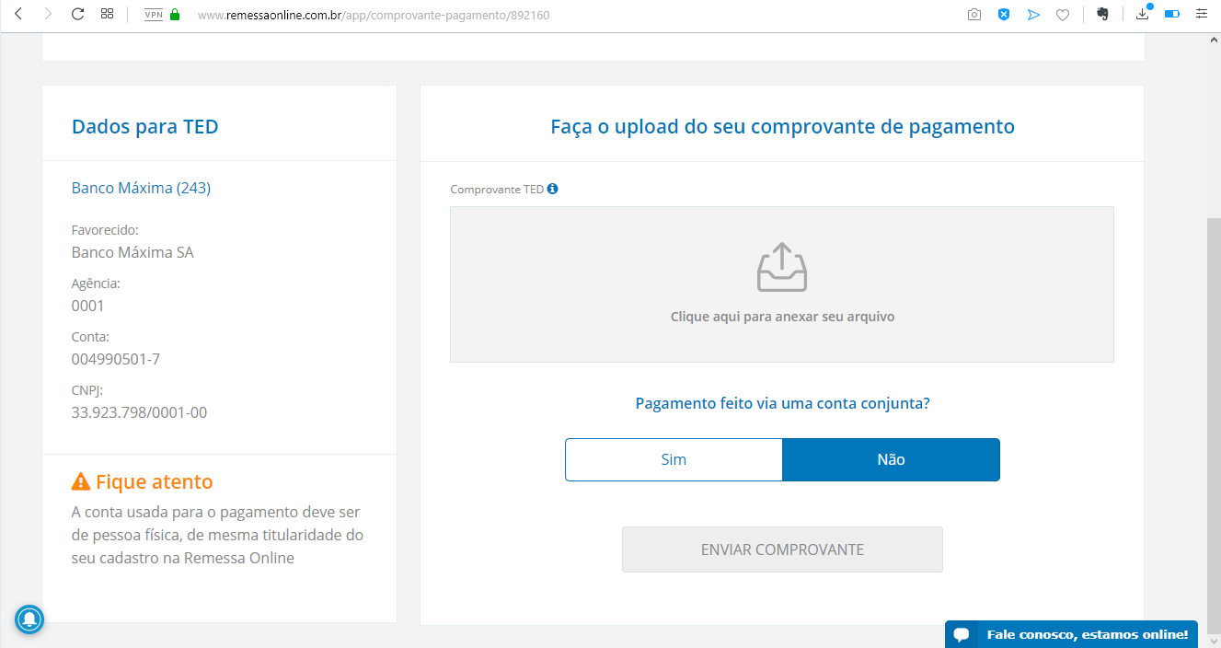The width and height of the screenshot is (1221, 648).
Task: Click the notification bell icon
Action: [x=29, y=619]
